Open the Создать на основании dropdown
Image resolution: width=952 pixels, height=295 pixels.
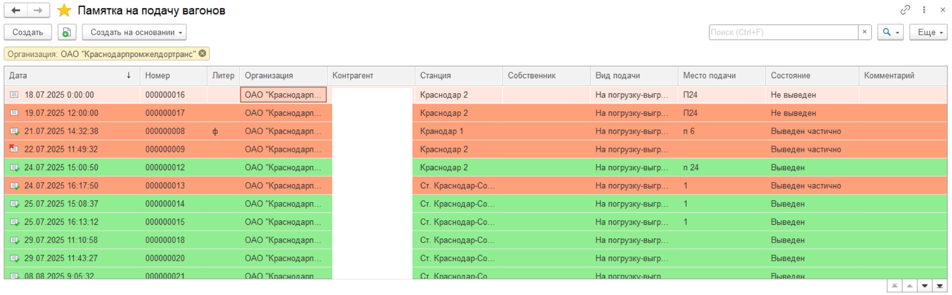click(x=134, y=32)
